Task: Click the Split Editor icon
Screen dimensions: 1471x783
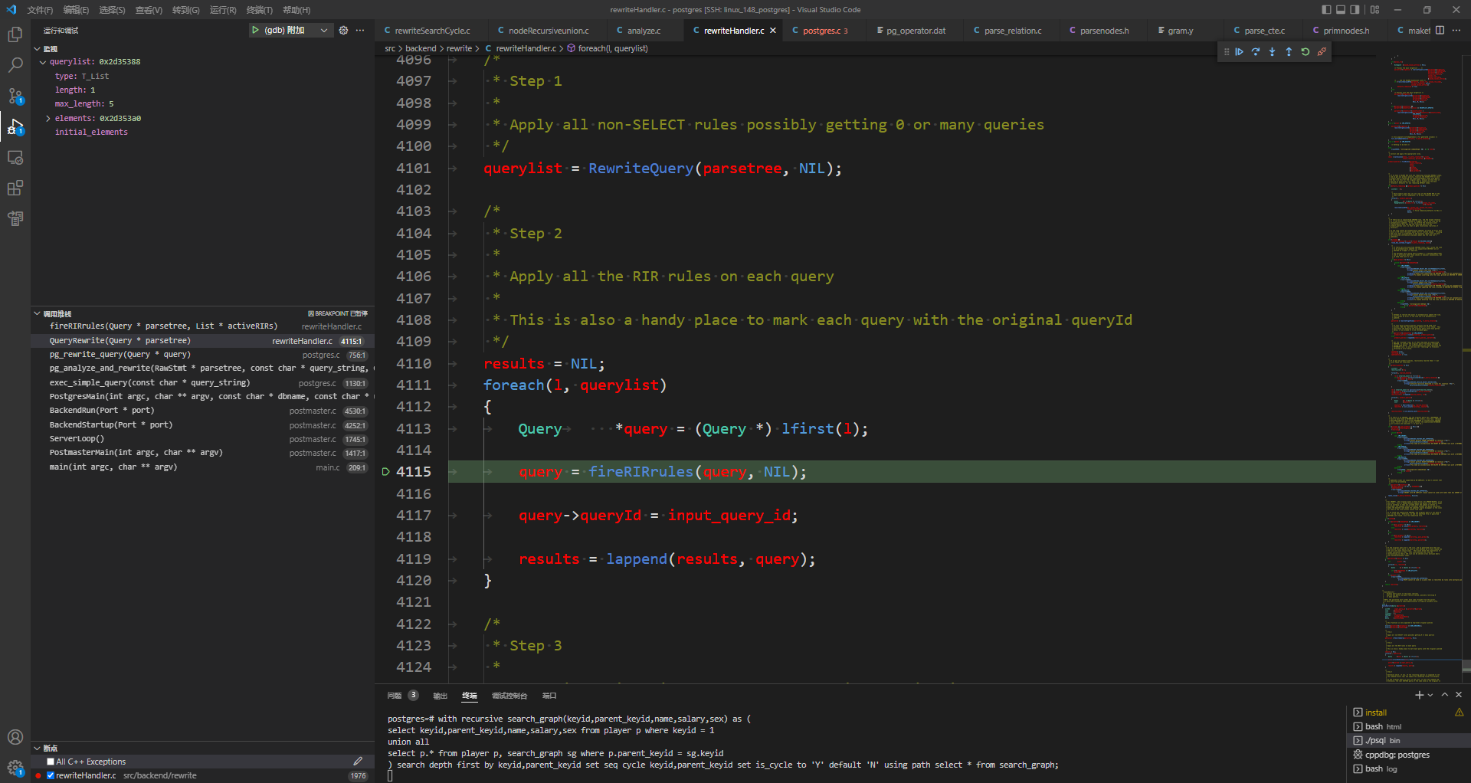Action: [x=1440, y=30]
